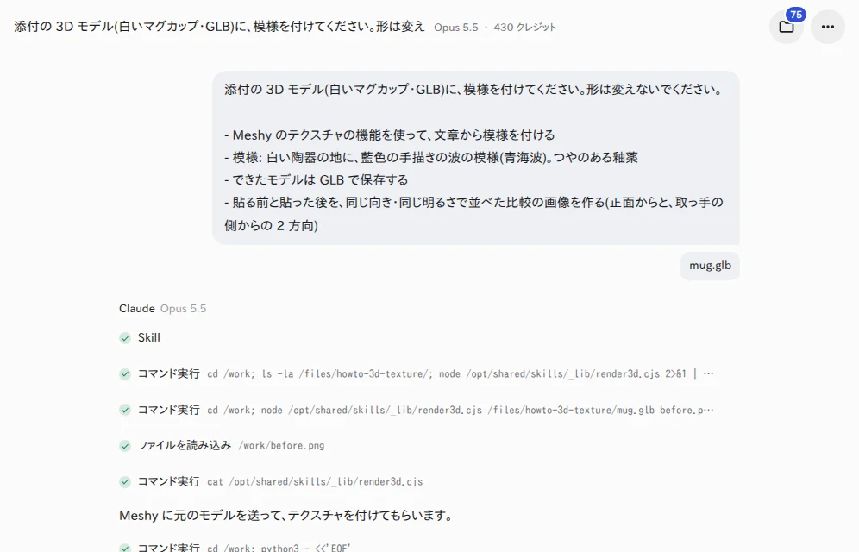
Task: Expand the command row rendering mug.glb before
Action: pos(417,411)
